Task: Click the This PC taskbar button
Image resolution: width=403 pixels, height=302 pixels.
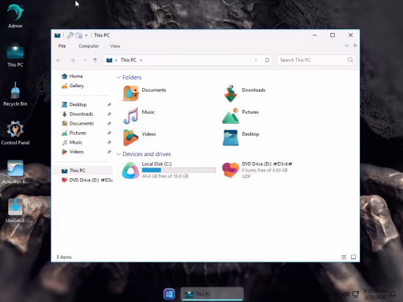Action: pyautogui.click(x=212, y=294)
